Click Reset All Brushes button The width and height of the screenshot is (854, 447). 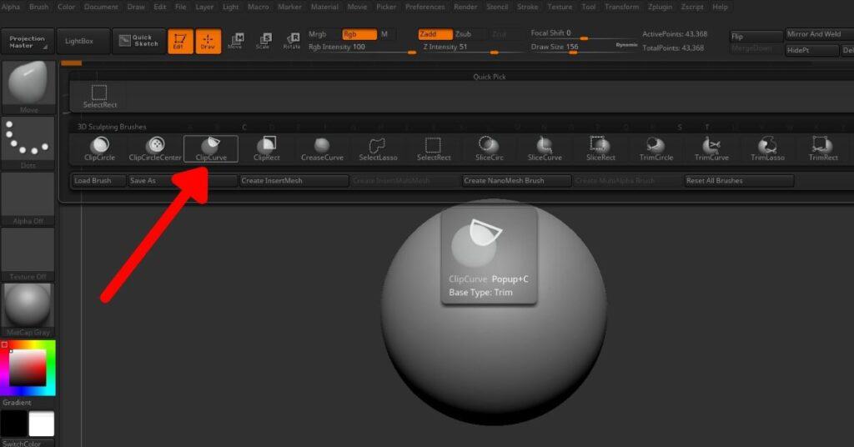739,181
